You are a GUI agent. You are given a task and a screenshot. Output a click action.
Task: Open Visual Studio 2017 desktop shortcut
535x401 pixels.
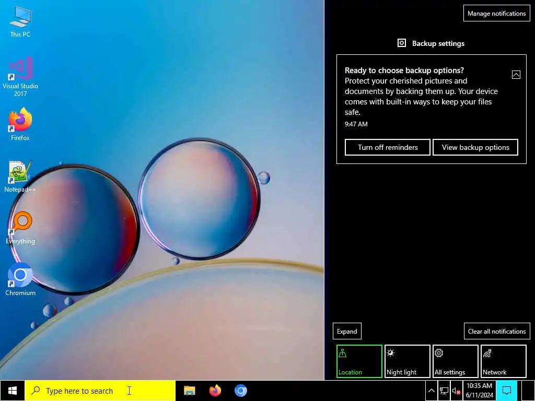pyautogui.click(x=20, y=77)
